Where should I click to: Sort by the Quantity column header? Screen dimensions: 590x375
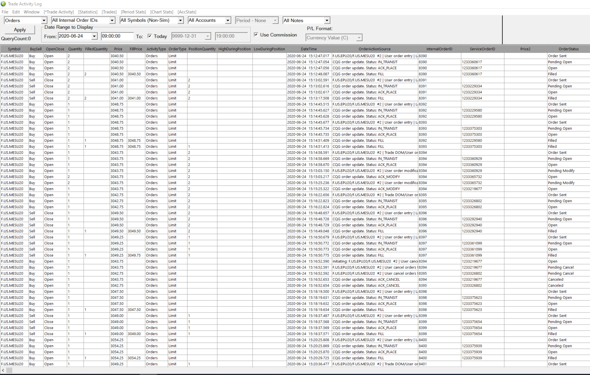pos(75,49)
